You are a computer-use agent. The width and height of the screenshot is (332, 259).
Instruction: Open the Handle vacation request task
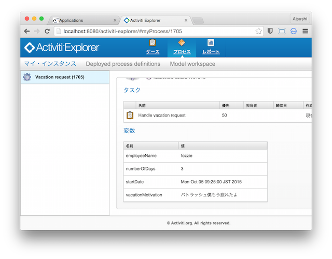[162, 115]
